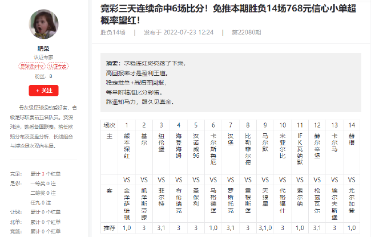Click the 北单 累计 0 个红单 stat
The width and height of the screenshot is (371, 237).
pyautogui.click(x=46, y=222)
